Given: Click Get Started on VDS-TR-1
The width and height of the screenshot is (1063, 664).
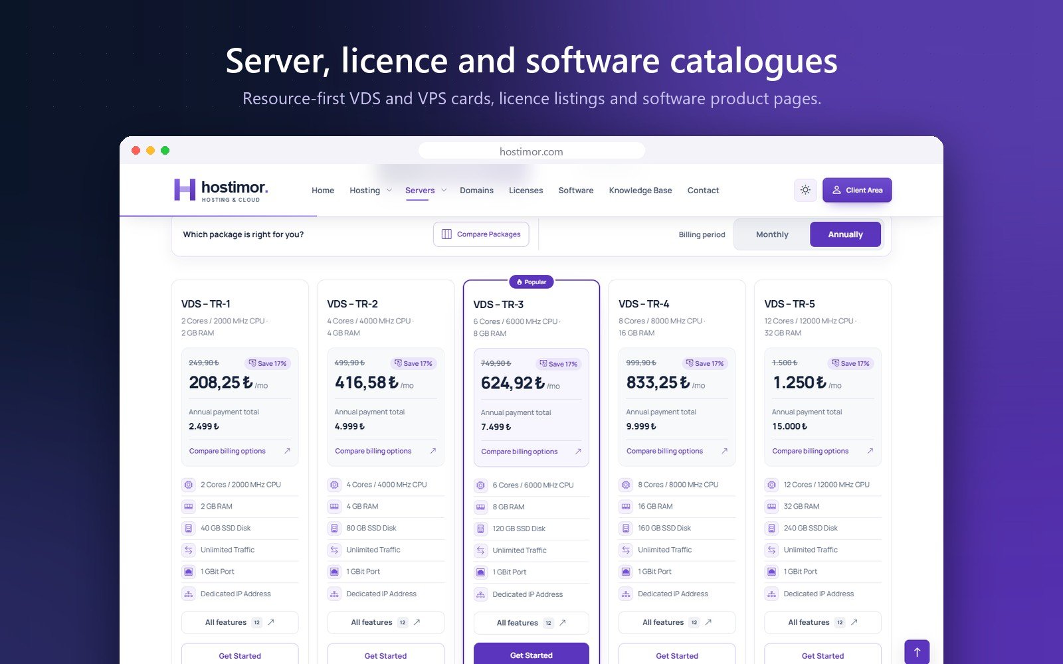Looking at the screenshot, I should (240, 655).
